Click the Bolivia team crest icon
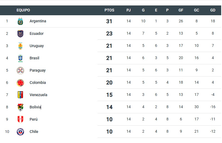 (20, 107)
